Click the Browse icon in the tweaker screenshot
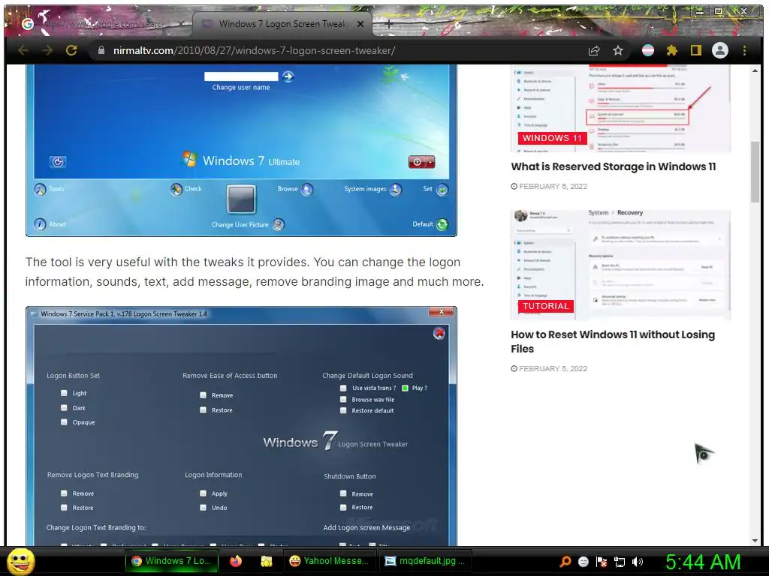 (307, 189)
